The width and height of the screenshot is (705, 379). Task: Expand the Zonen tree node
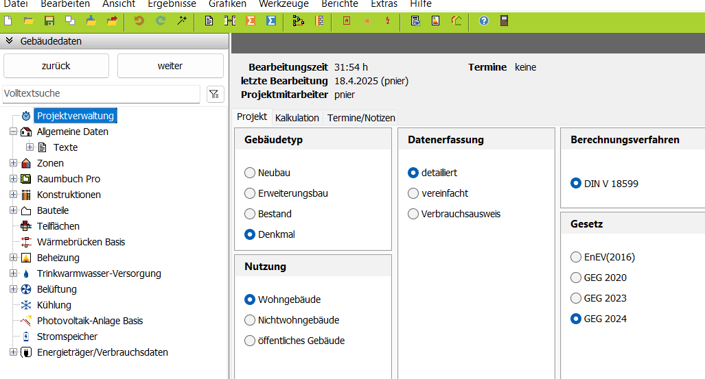[x=14, y=163]
